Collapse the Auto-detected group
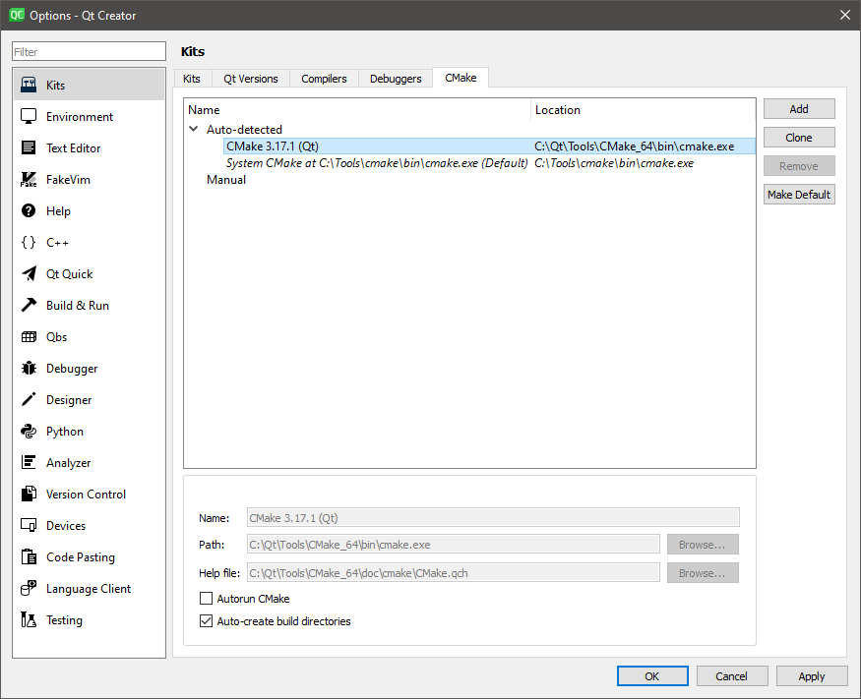 click(193, 129)
